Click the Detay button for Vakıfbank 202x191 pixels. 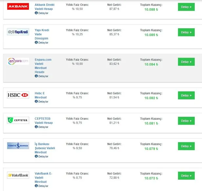(x=186, y=176)
